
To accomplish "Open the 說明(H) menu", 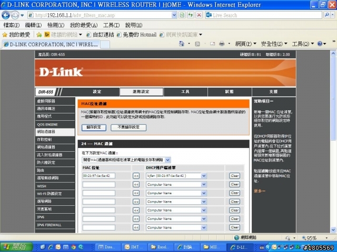I will pos(134,25).
